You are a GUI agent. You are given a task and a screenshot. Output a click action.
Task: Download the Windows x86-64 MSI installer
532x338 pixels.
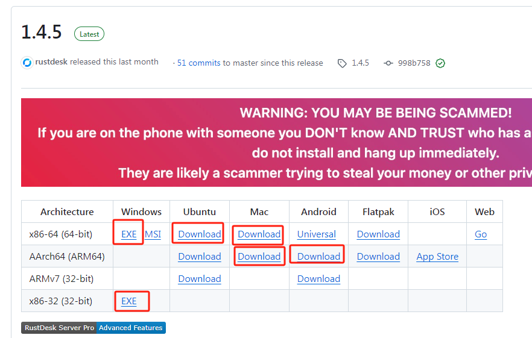(x=153, y=234)
